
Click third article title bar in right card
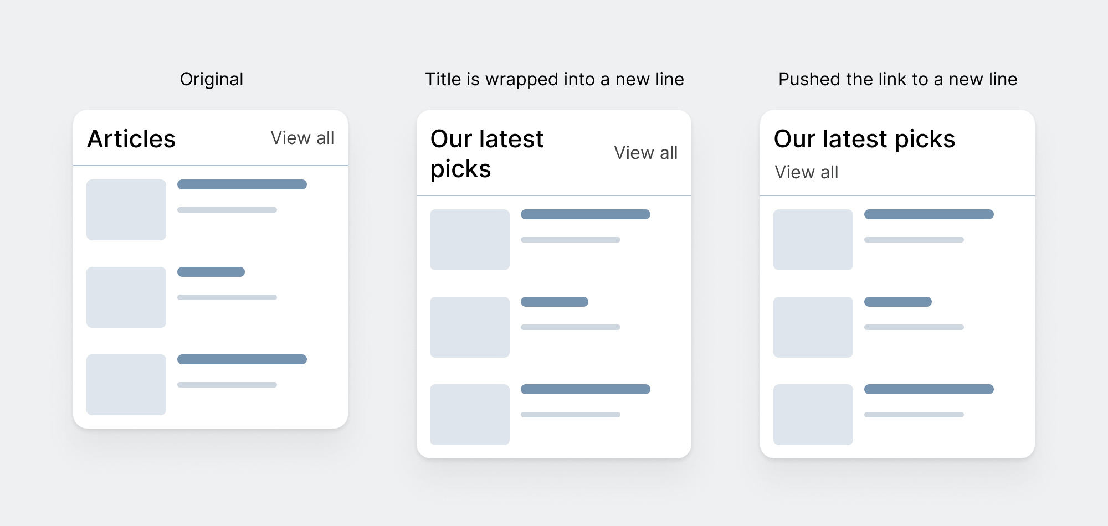click(929, 389)
